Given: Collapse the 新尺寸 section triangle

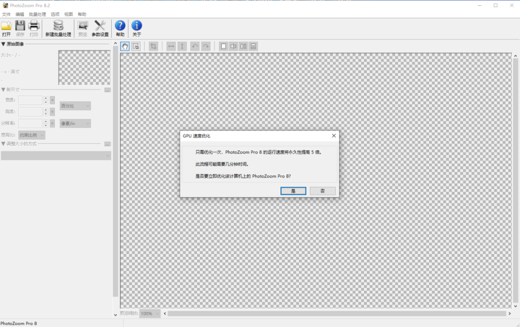Looking at the screenshot, I should click(x=3, y=89).
